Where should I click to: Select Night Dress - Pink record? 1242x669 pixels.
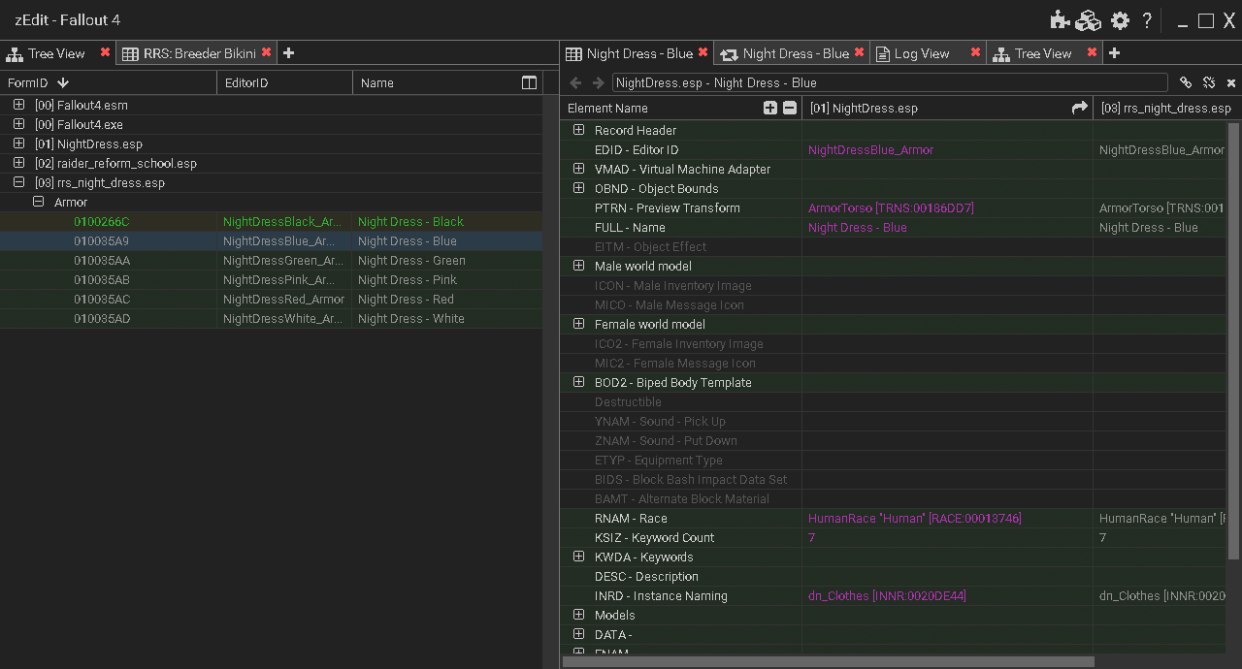point(272,279)
